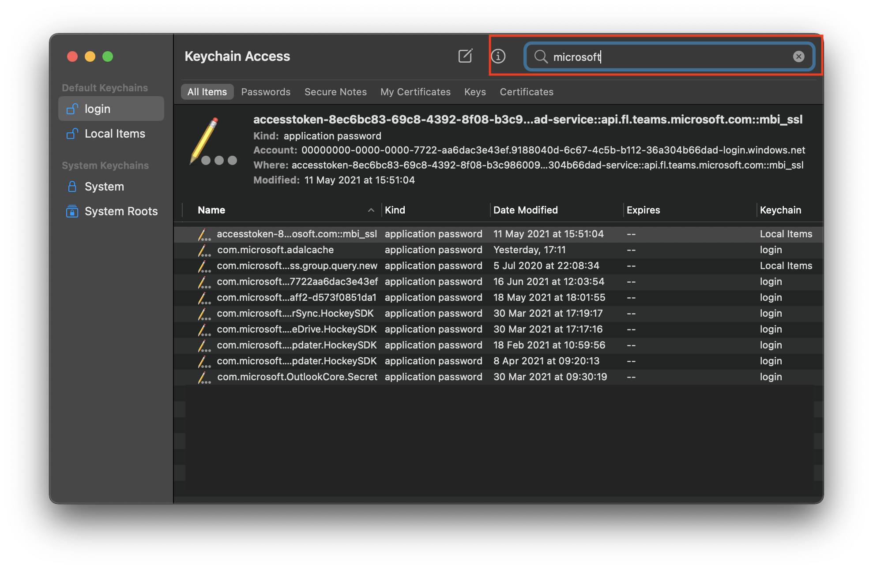Click the green zoom window button
The width and height of the screenshot is (873, 569).
click(x=108, y=56)
